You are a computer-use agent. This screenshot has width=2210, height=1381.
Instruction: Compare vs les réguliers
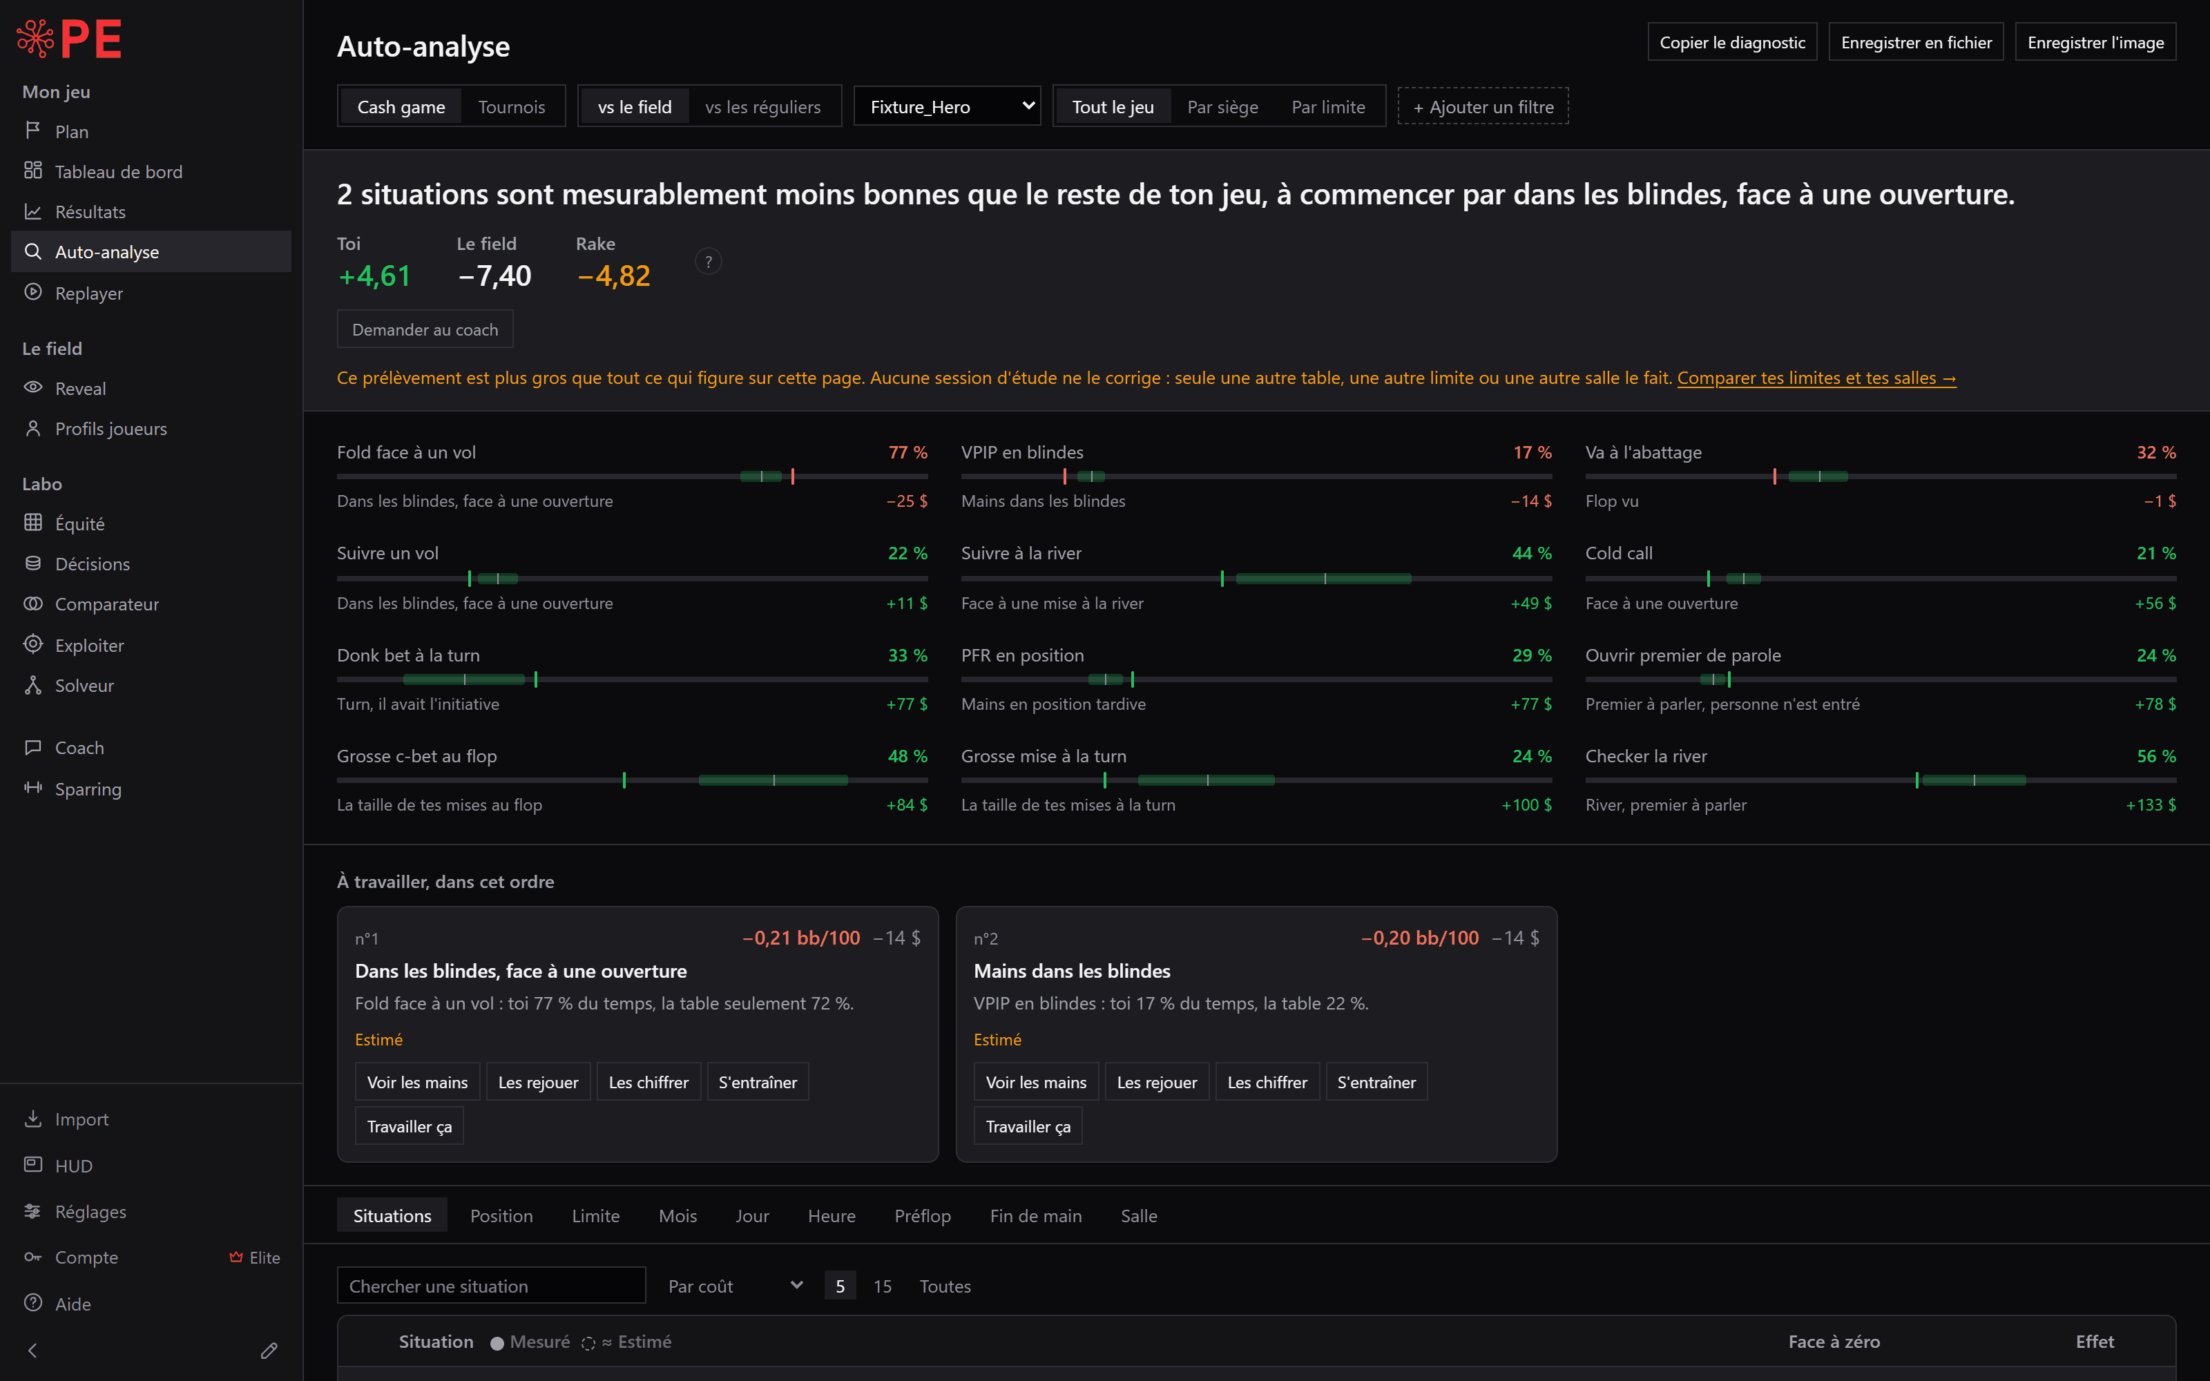762,107
